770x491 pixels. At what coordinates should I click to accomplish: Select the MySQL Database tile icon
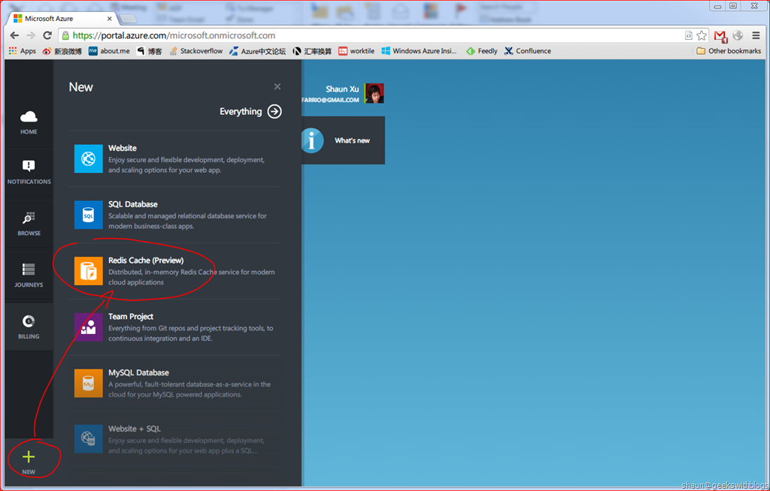89,383
